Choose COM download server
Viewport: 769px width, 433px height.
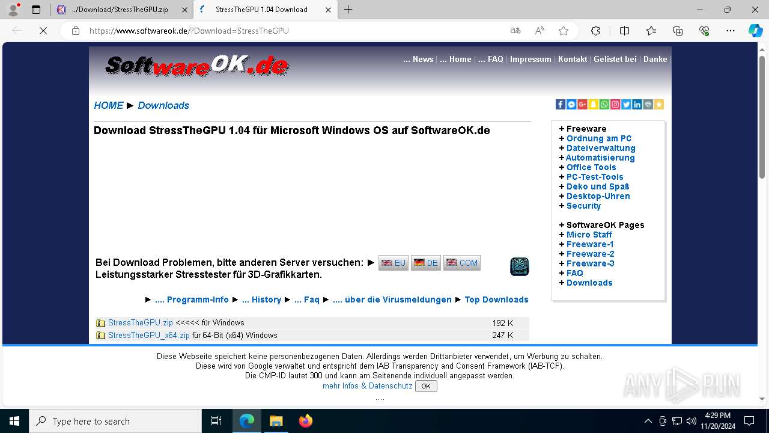462,263
